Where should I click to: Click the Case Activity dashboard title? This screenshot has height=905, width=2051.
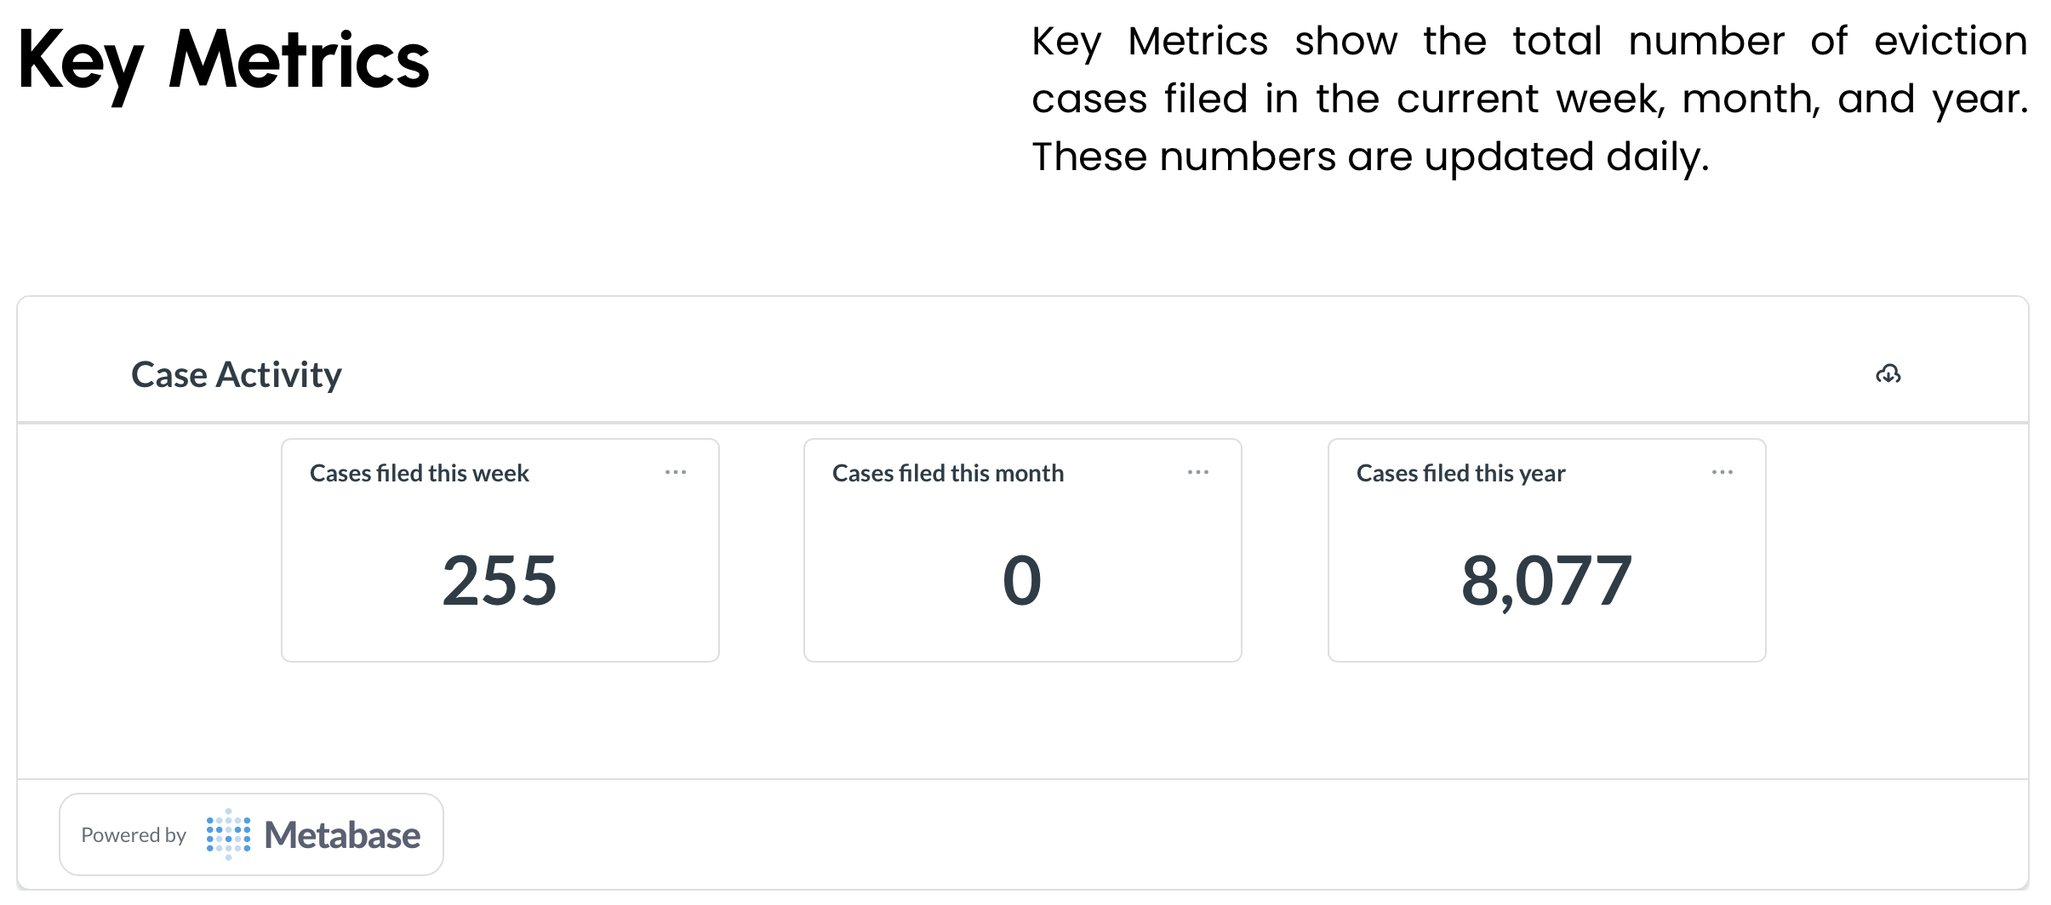(x=237, y=374)
